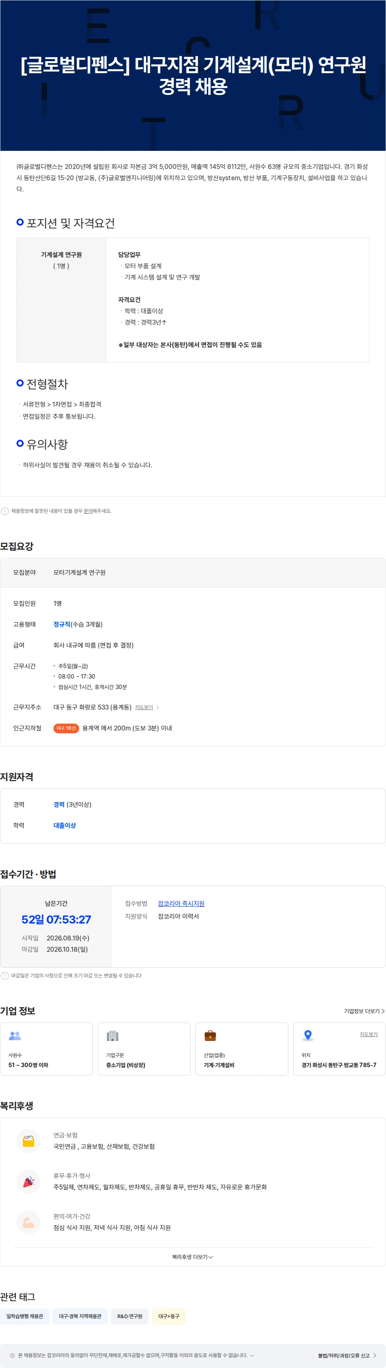Click the 남은기간 countdown 52일 07:53:27

pos(56,919)
